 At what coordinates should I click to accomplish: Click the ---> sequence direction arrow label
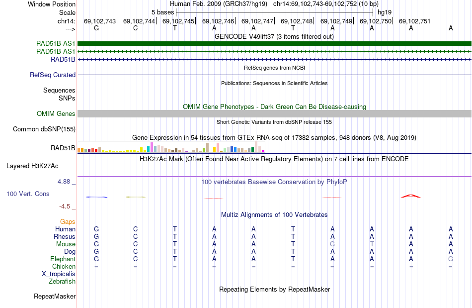pyautogui.click(x=70, y=29)
